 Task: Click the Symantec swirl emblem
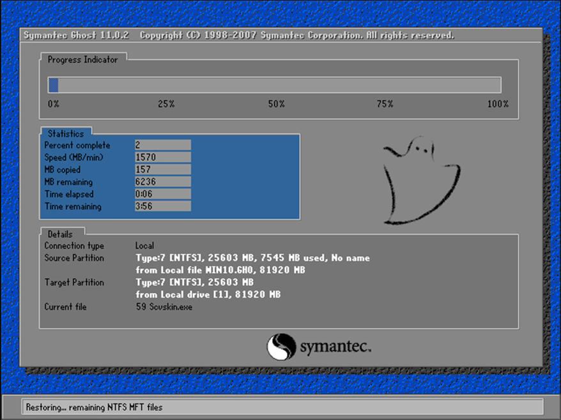(x=282, y=347)
